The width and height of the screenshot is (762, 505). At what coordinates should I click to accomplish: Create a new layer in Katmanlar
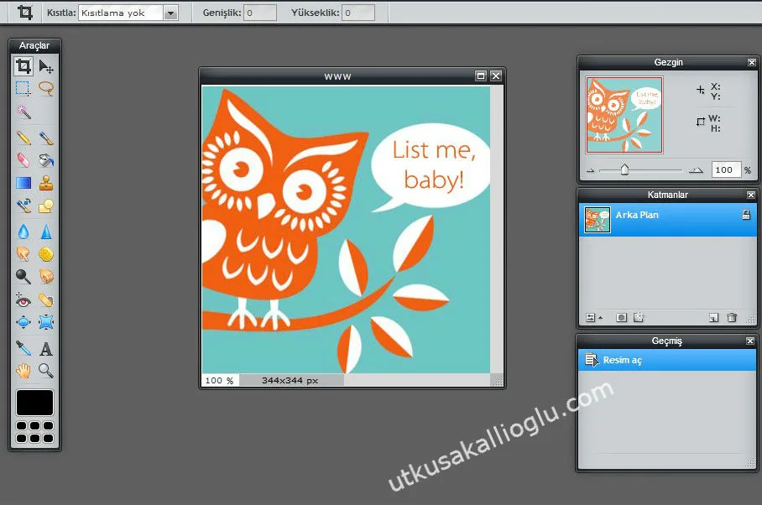pos(713,318)
